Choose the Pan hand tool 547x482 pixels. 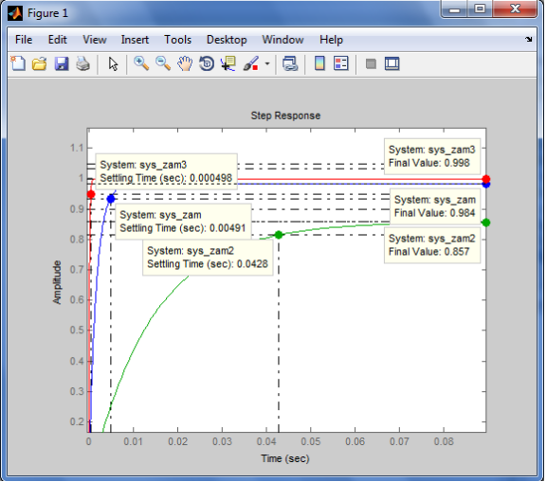coord(185,63)
